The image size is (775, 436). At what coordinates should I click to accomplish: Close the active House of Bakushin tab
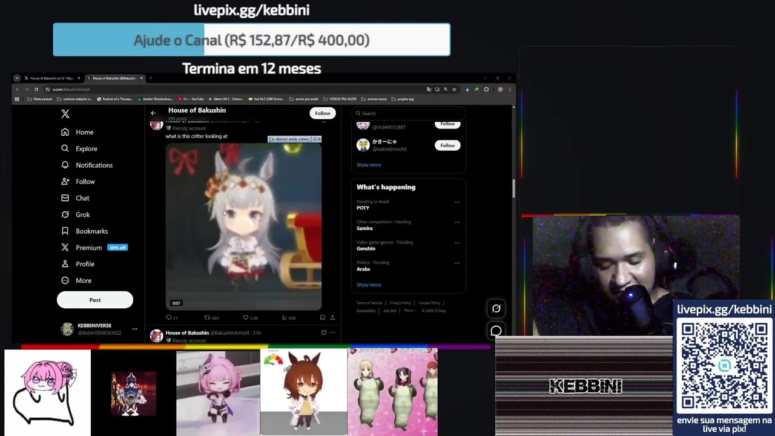coord(142,78)
